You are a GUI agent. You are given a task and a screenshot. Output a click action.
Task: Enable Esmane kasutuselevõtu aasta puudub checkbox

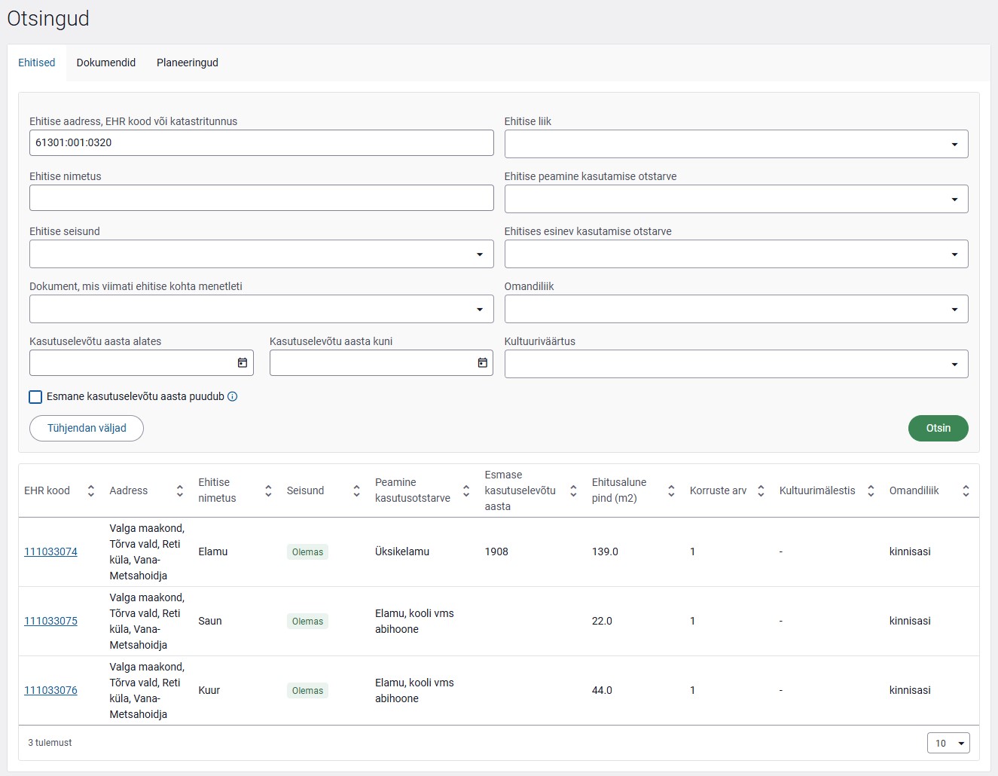coord(35,397)
